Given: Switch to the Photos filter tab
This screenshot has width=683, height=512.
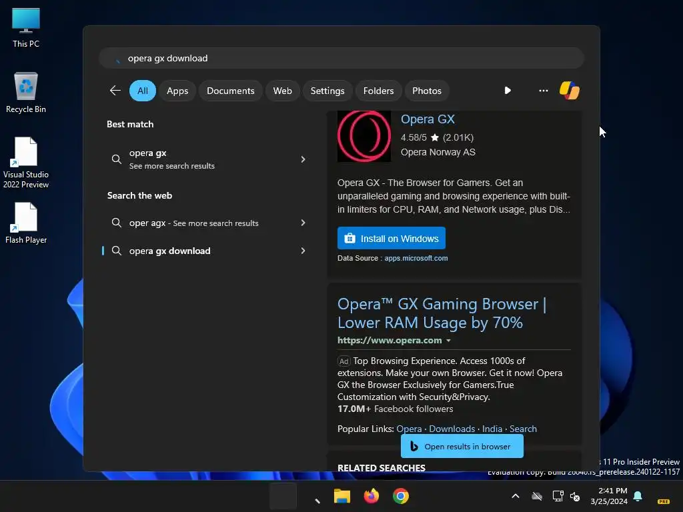Looking at the screenshot, I should [x=426, y=91].
